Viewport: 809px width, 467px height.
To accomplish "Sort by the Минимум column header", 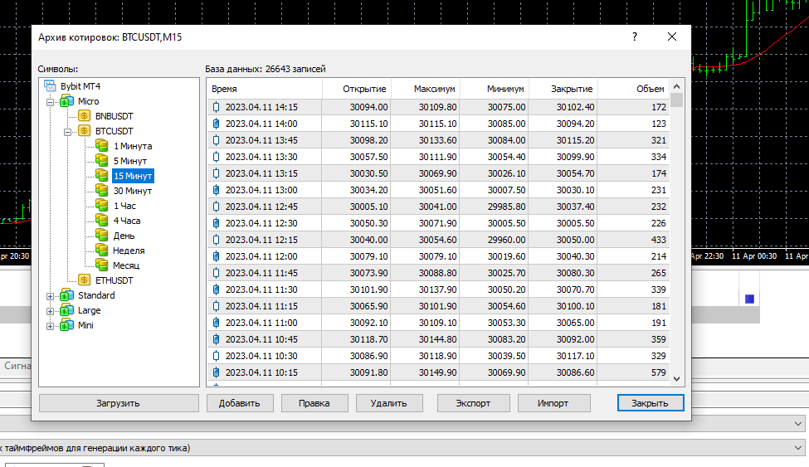I will click(x=495, y=89).
